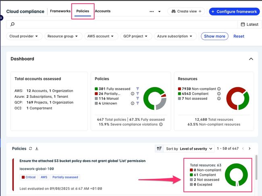Click the green Compliant swatch in Resources
Image resolution: width=262 pixels, height=196 pixels.
pos(179,94)
